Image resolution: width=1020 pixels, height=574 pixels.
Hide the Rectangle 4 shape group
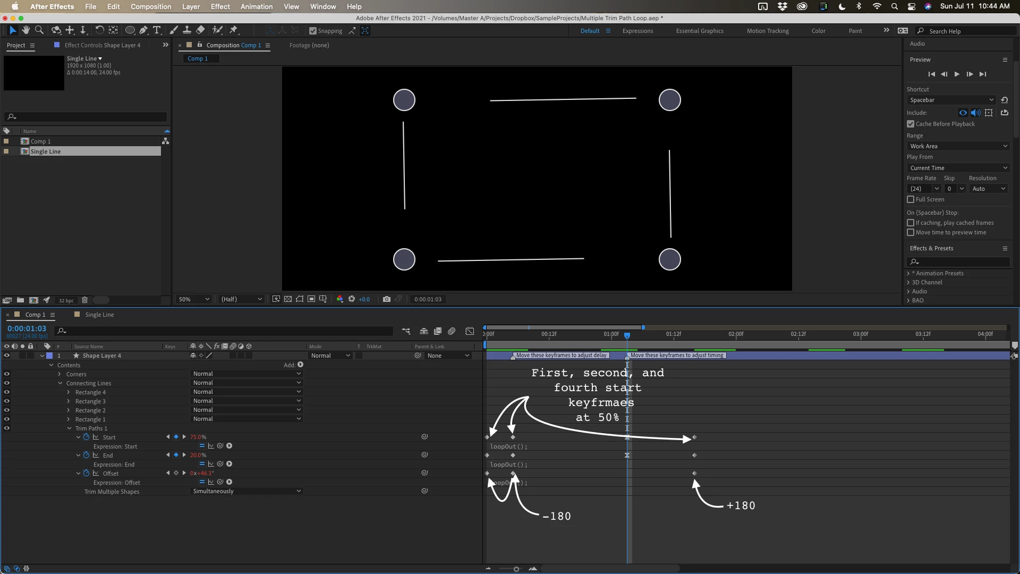(x=7, y=392)
